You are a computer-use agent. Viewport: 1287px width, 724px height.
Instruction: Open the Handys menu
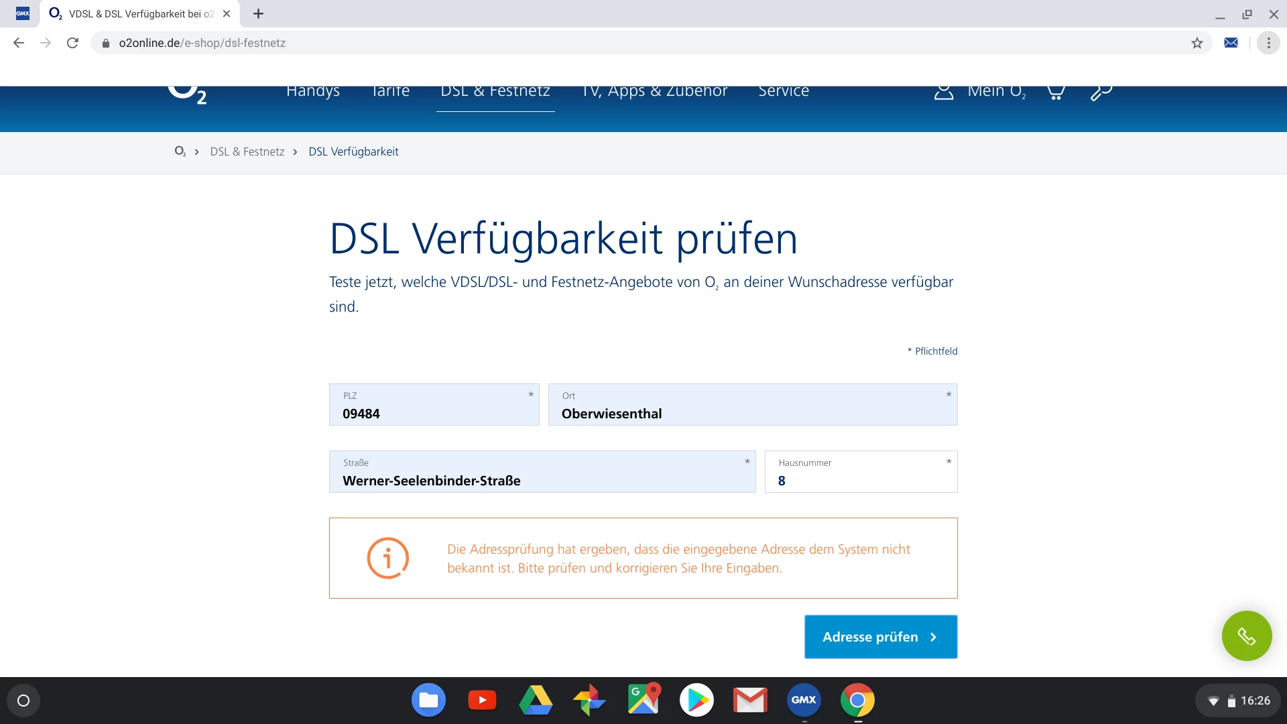[313, 91]
